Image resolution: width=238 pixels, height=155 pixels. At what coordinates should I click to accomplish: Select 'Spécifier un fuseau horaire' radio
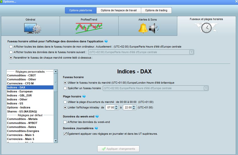[x=65, y=88]
